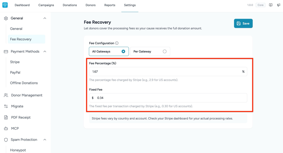Open the Donors tab
Image resolution: width=283 pixels, height=153 pixels.
pos(91,5)
